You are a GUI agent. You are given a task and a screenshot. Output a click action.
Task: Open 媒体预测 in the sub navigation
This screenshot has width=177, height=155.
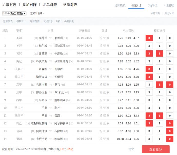coord(35,21)
